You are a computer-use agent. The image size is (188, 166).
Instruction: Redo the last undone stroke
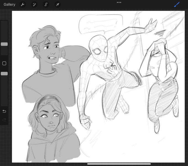[4, 120]
